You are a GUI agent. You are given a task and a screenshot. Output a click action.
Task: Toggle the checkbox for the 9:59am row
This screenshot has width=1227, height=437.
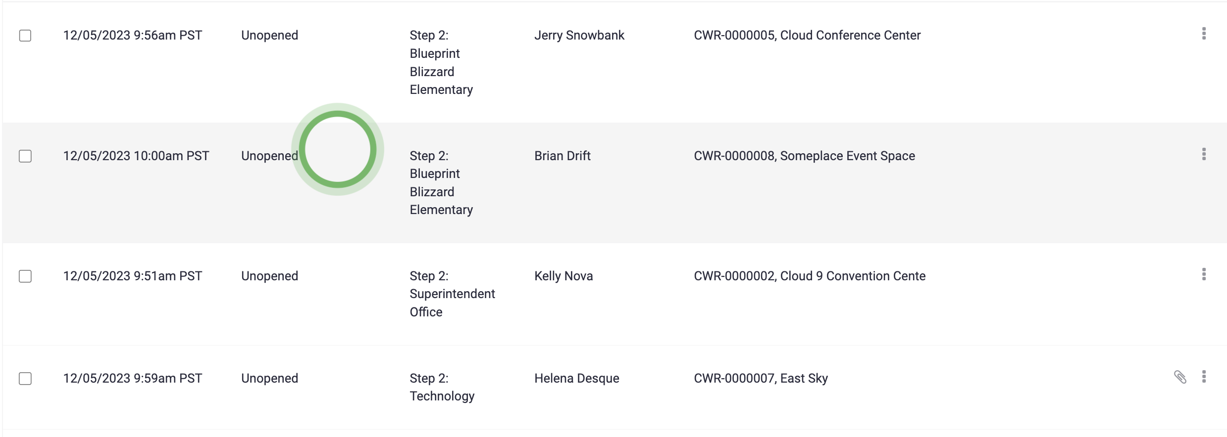click(x=25, y=379)
